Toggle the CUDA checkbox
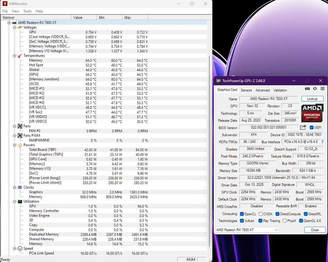 [x=261, y=214]
